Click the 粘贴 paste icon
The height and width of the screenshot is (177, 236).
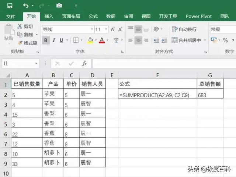9,29
